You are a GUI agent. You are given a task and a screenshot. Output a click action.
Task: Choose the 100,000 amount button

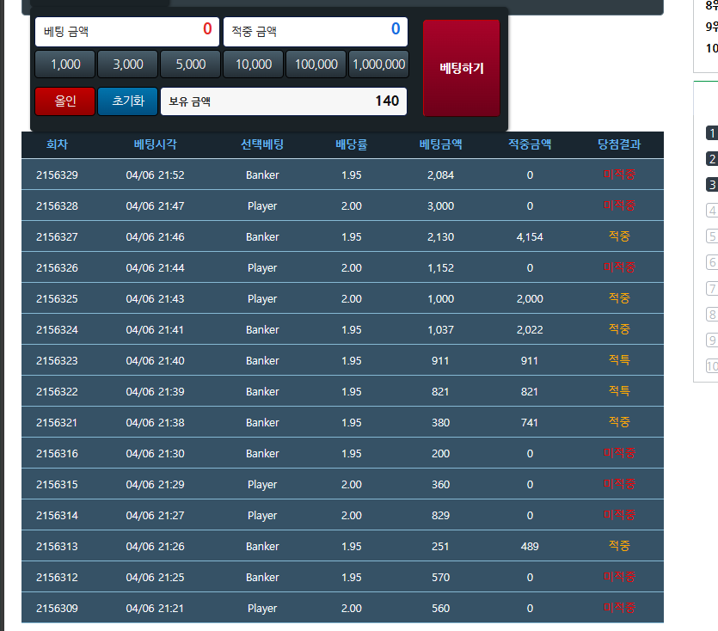point(316,64)
